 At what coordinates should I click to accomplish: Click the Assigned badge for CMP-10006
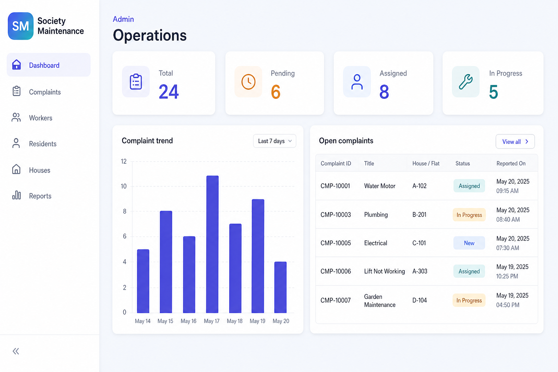click(x=469, y=271)
